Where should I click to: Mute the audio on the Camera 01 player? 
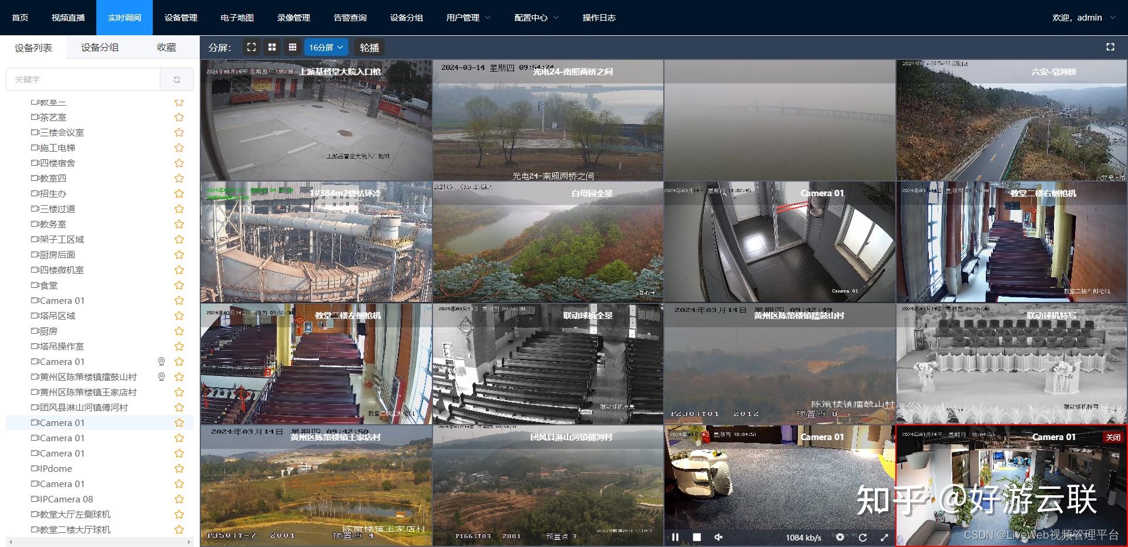pyautogui.click(x=719, y=537)
